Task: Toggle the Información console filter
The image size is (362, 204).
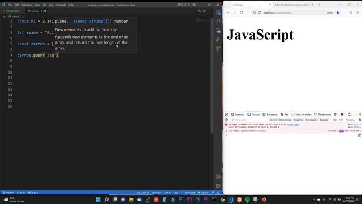Action: (x=312, y=120)
